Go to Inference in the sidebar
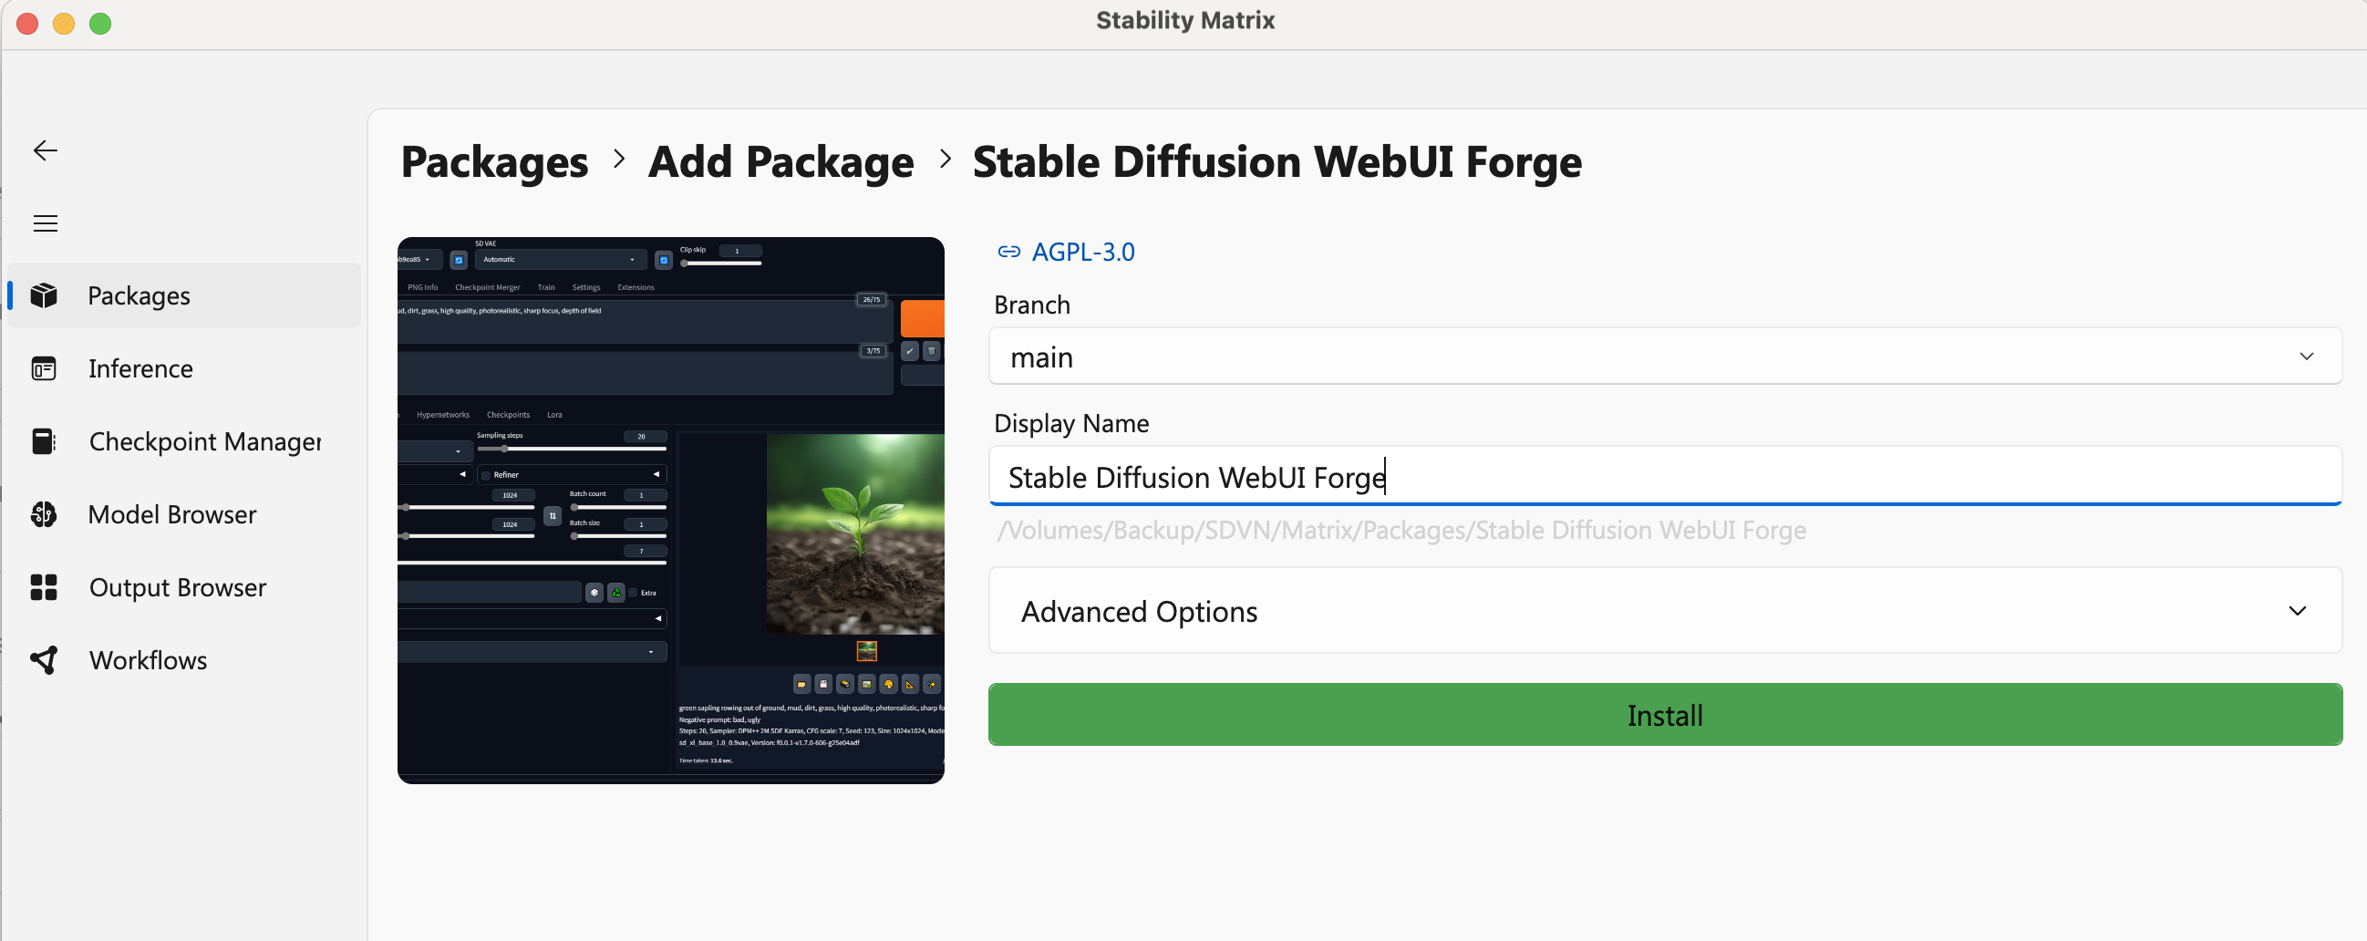This screenshot has height=941, width=2367. pyautogui.click(x=140, y=368)
